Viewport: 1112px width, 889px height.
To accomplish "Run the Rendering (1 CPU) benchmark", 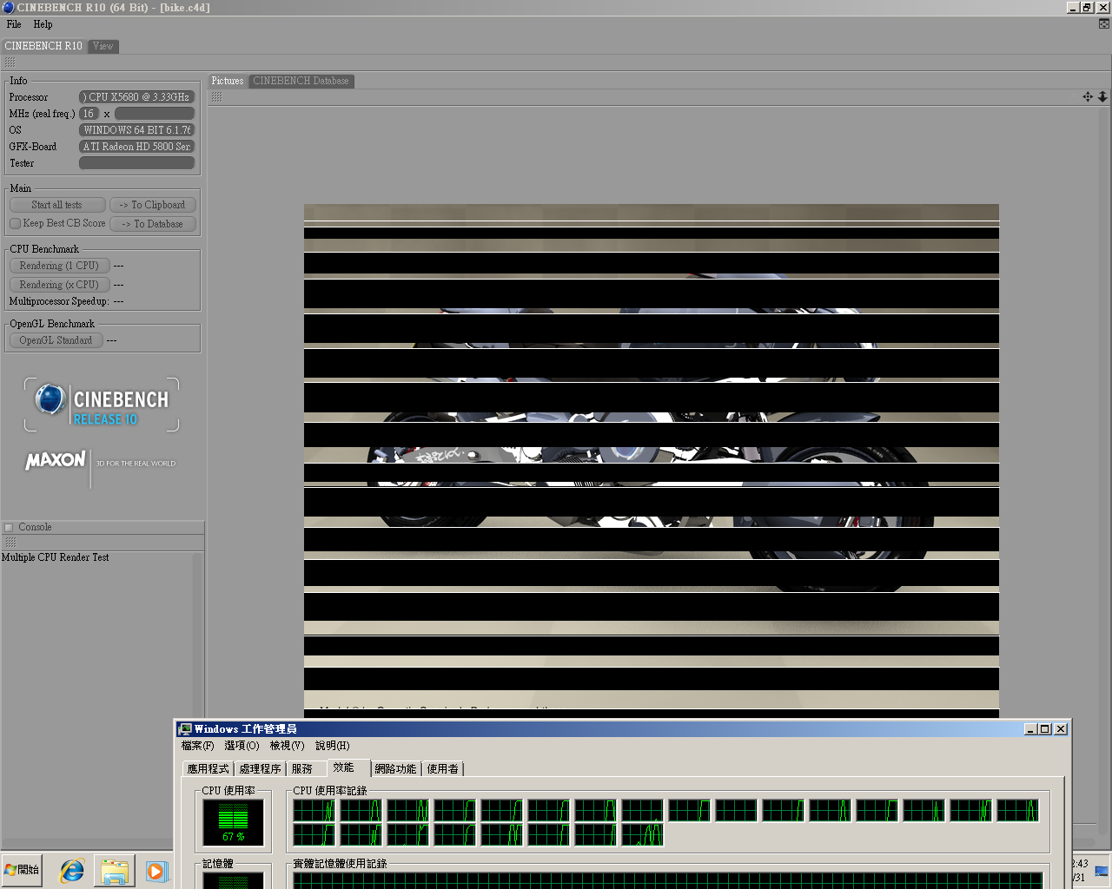I will click(59, 266).
